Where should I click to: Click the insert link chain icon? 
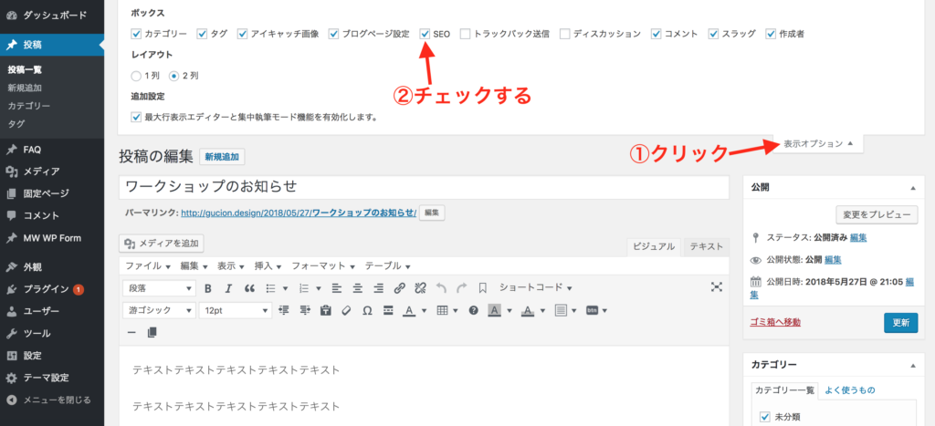(x=399, y=287)
